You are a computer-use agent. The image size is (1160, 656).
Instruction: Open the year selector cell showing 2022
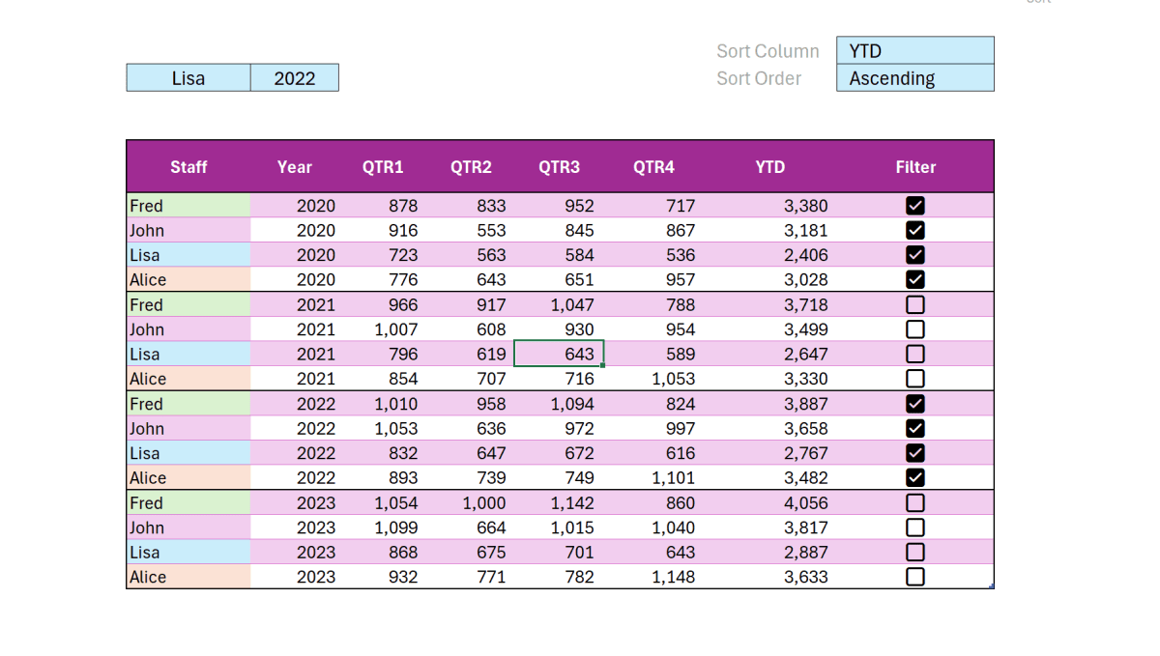point(295,78)
